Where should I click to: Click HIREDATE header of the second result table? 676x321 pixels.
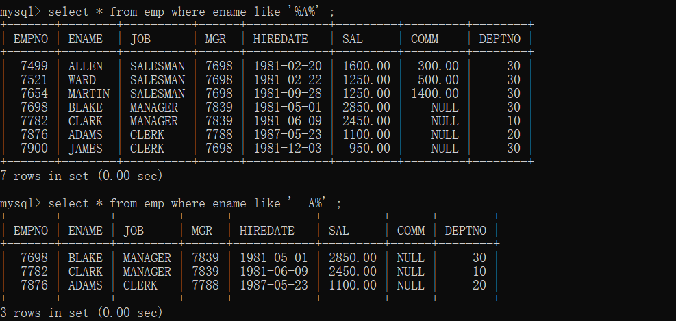pyautogui.click(x=267, y=231)
